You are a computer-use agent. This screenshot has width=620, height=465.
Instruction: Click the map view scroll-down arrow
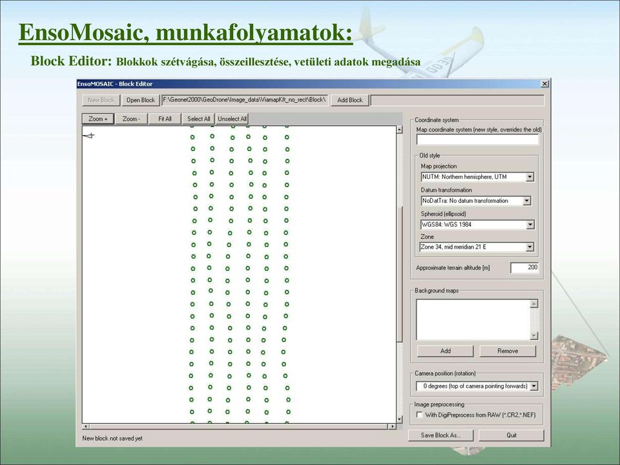tap(399, 419)
